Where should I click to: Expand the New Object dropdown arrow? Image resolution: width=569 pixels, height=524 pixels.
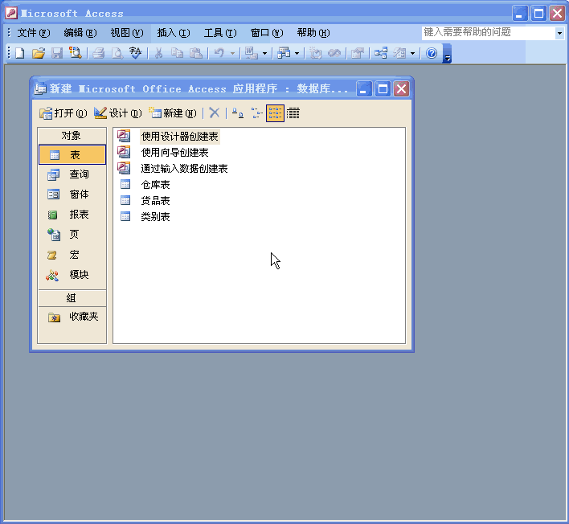click(x=412, y=54)
